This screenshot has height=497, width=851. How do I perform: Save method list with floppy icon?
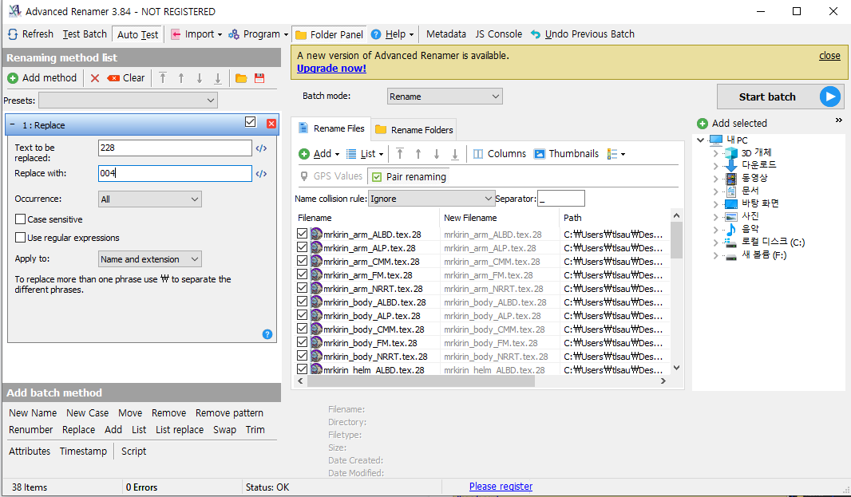click(x=259, y=78)
